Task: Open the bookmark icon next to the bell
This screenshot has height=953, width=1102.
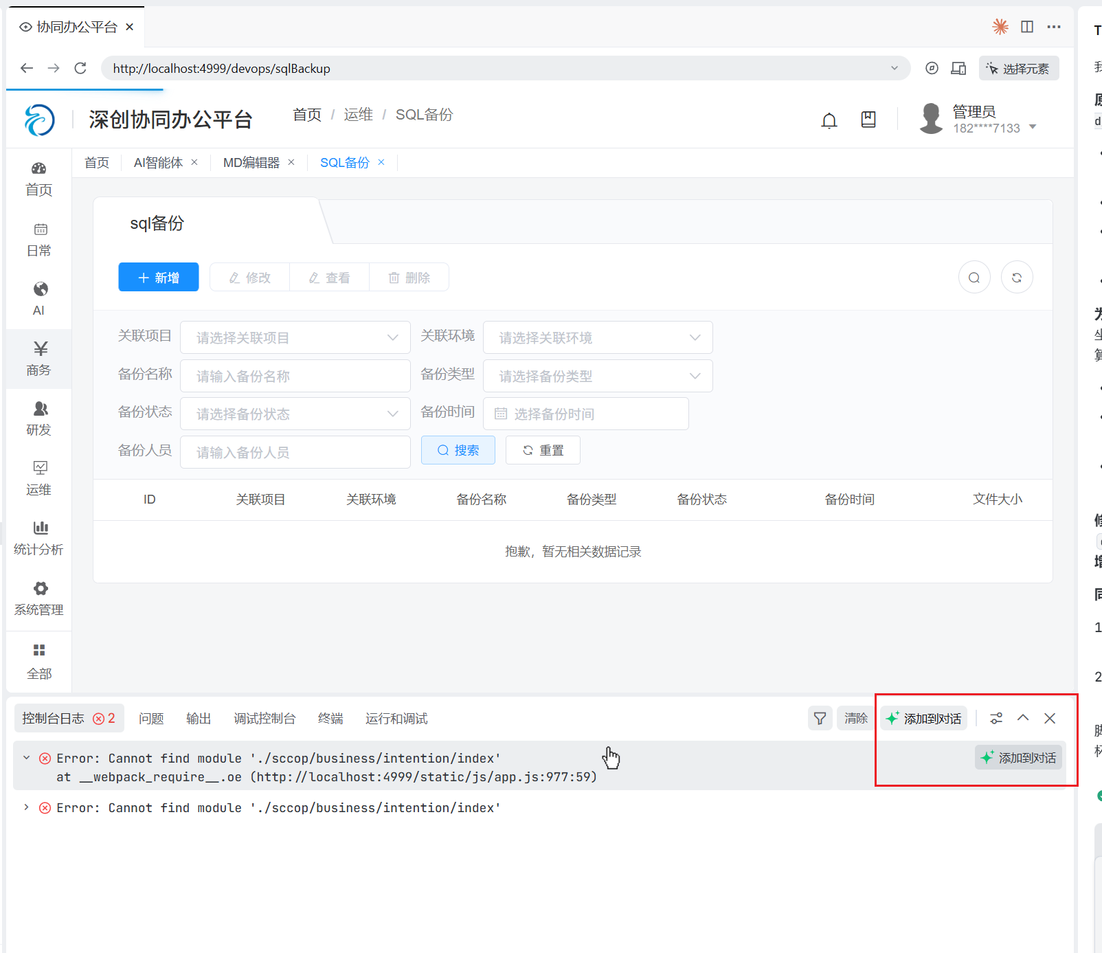Action: pos(868,120)
